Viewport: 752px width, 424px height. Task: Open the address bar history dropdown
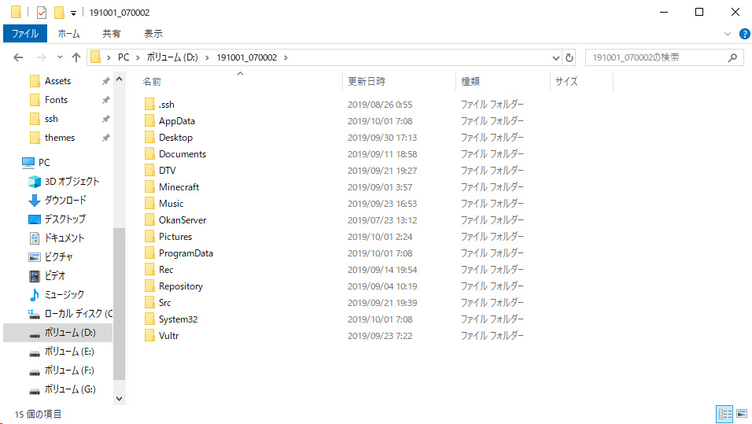[555, 57]
